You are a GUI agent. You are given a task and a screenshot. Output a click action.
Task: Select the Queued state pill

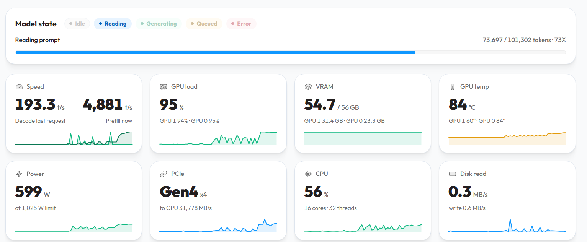tap(204, 24)
